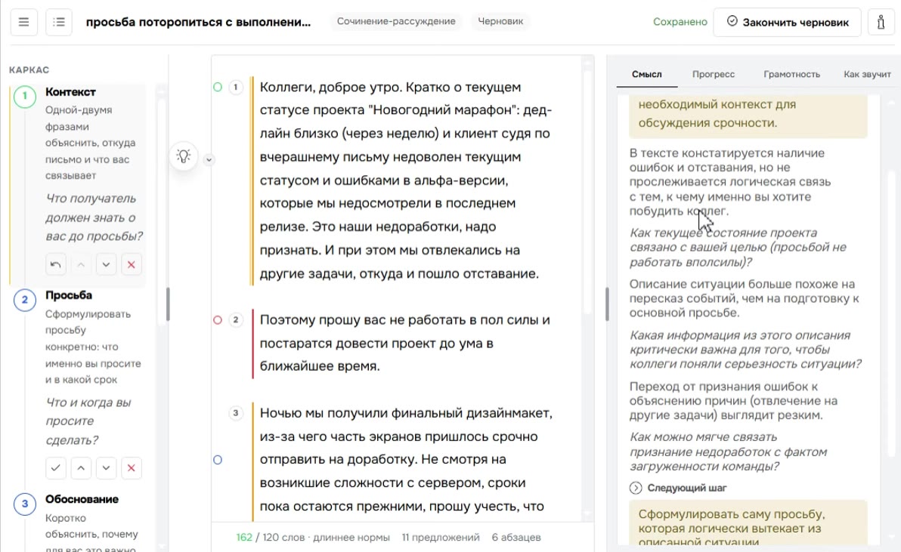
Task: Click the question Что и когда вы просите
Action: (x=88, y=421)
